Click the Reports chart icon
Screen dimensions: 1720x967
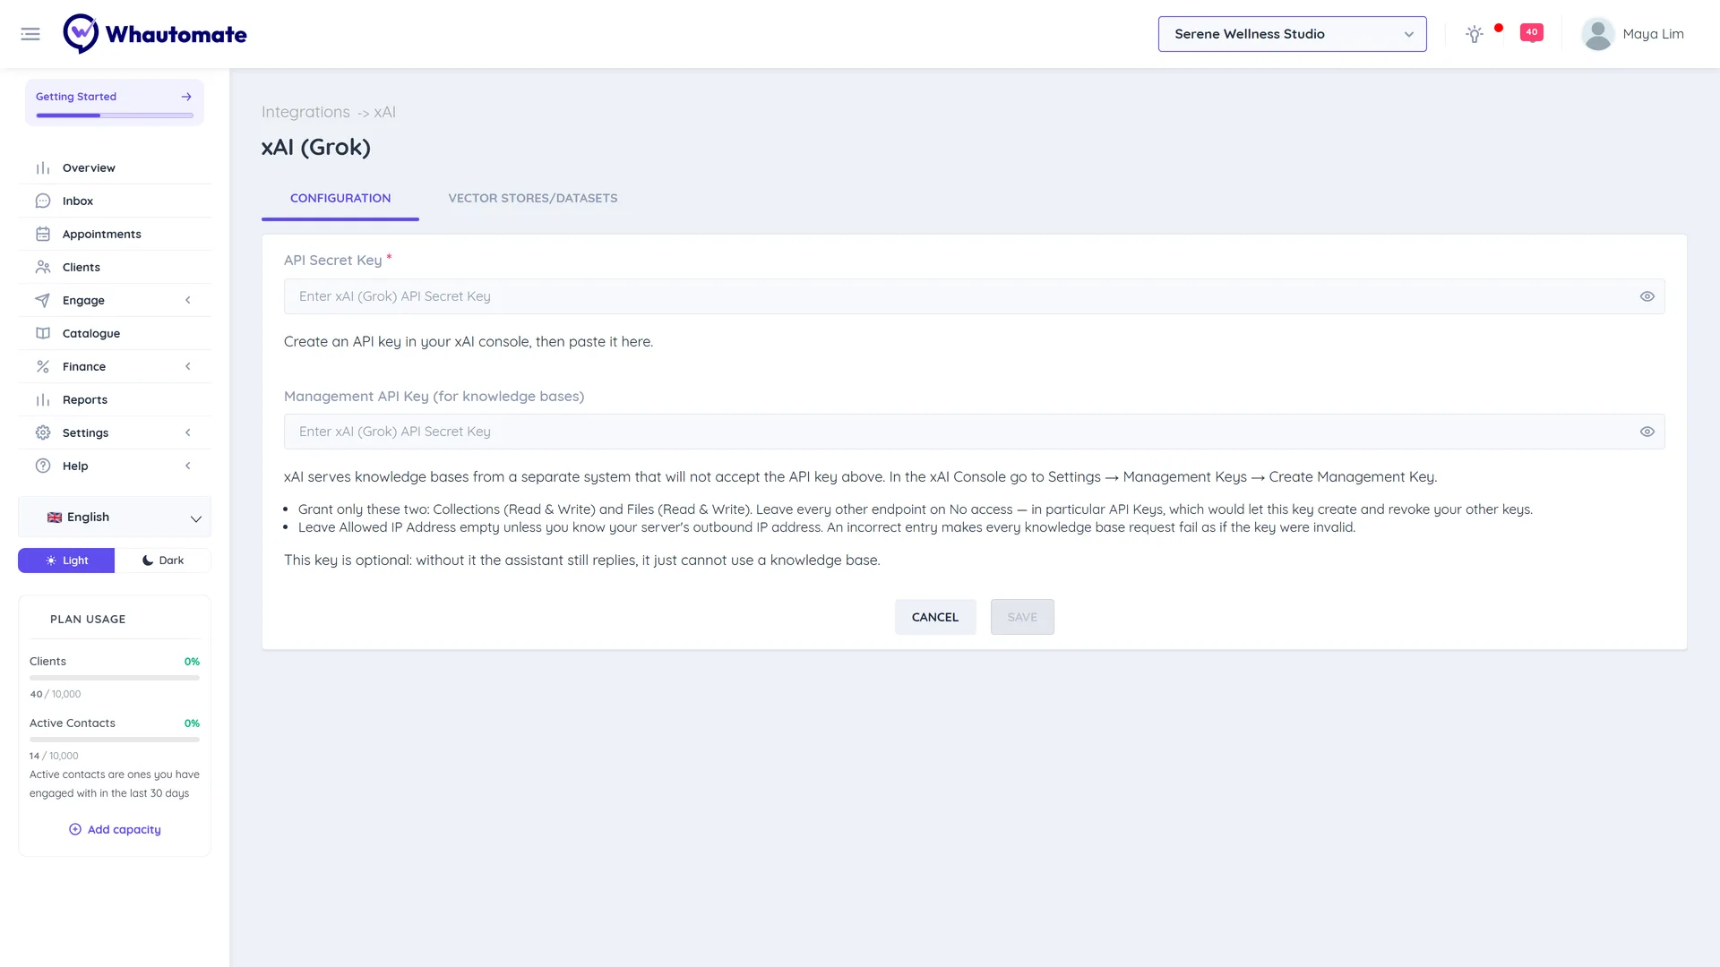43,400
